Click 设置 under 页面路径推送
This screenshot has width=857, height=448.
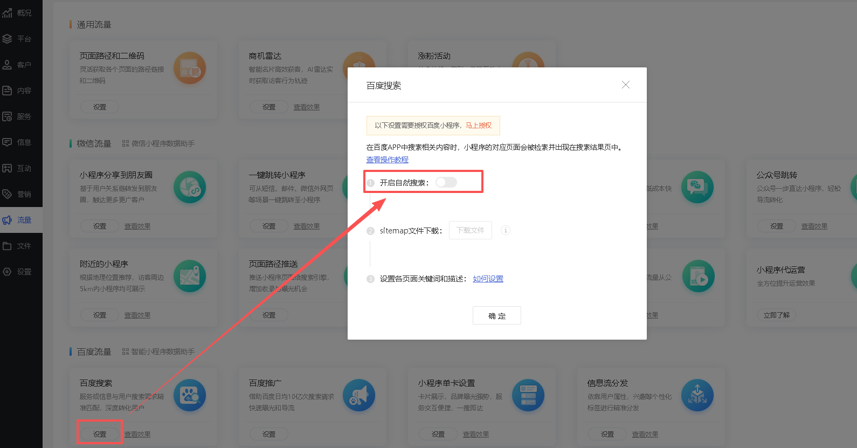click(x=269, y=315)
